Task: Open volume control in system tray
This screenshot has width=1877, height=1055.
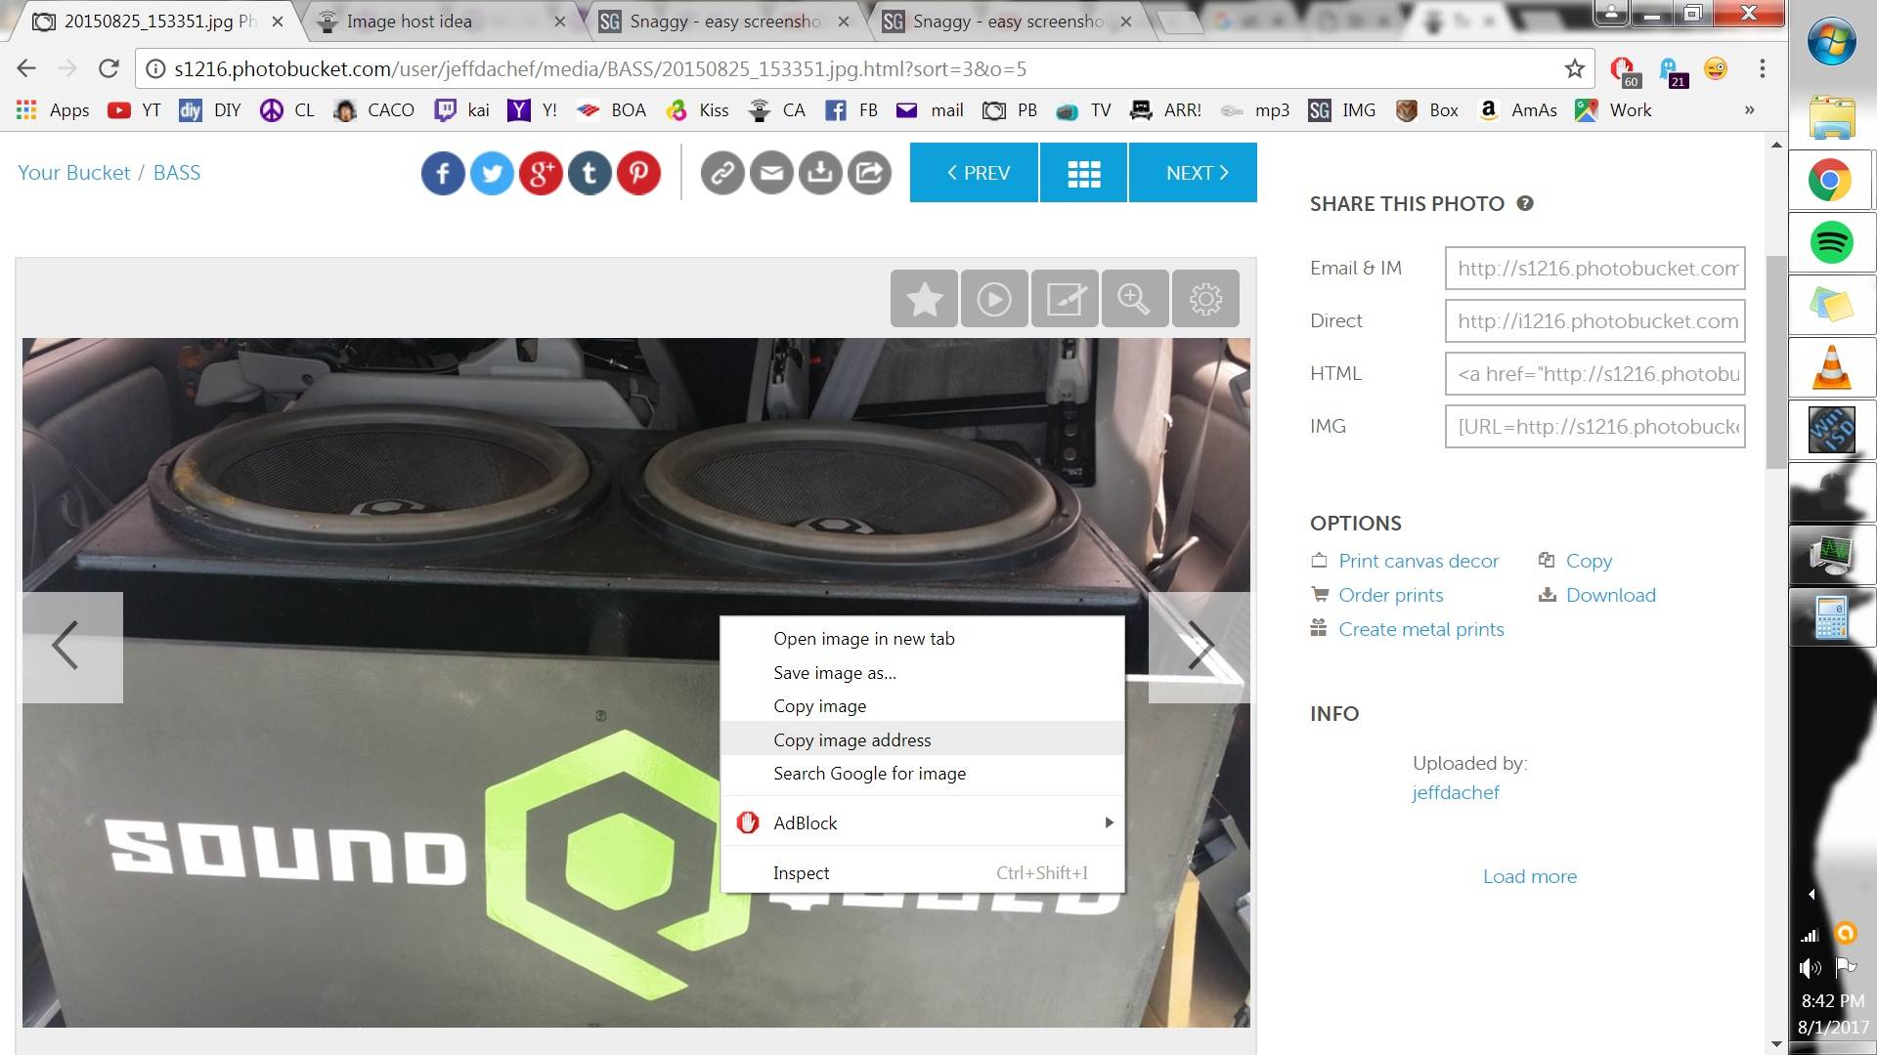Action: pyautogui.click(x=1810, y=968)
